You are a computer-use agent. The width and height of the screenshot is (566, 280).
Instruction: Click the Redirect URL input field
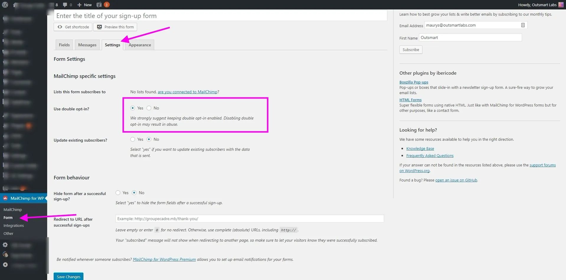(x=250, y=219)
